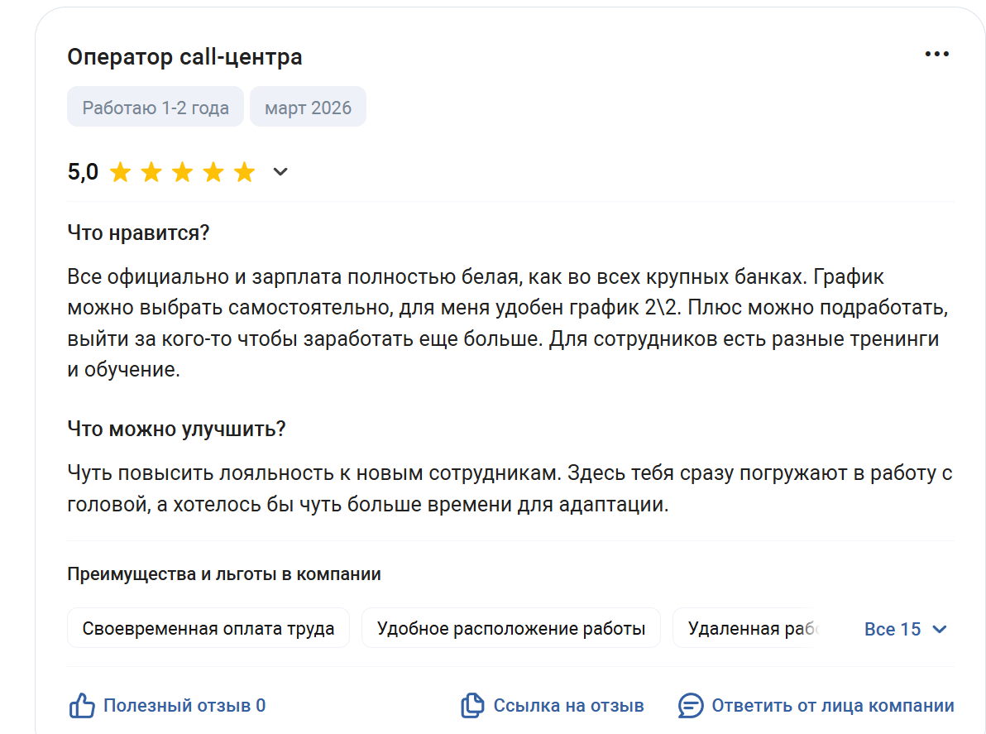This screenshot has width=986, height=734.
Task: Click the thumbs-up icon
Action: coord(82,706)
